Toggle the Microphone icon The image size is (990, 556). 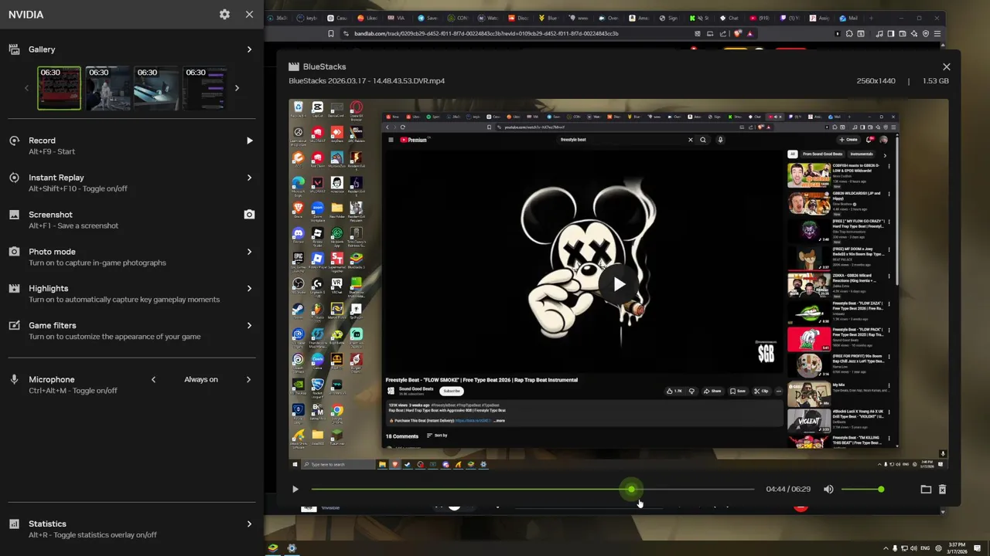pos(14,379)
